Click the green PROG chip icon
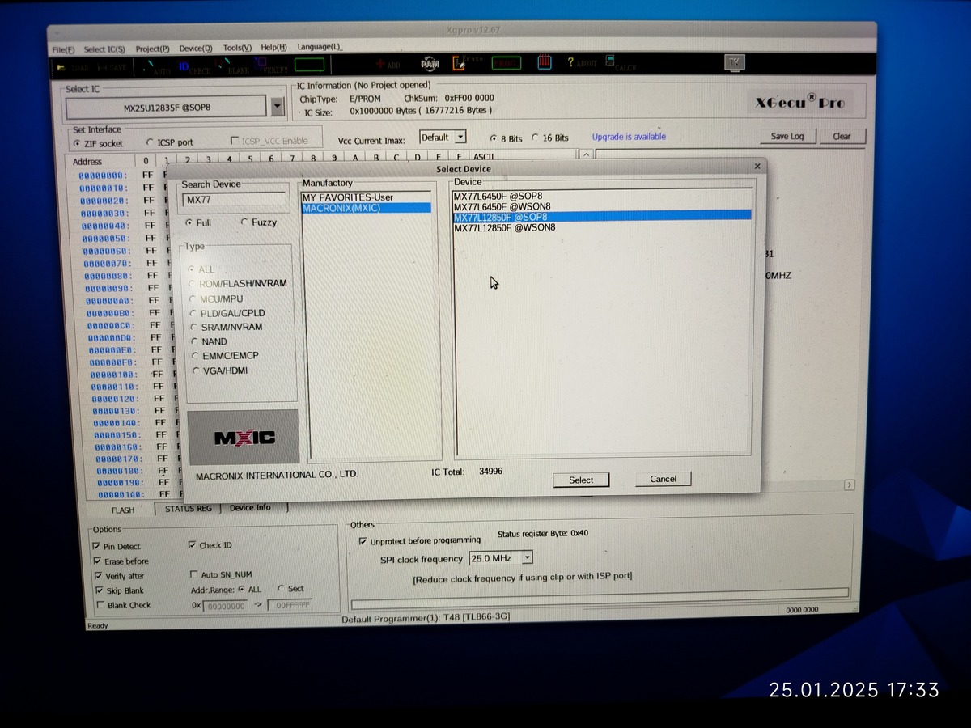The height and width of the screenshot is (728, 971). click(x=507, y=63)
